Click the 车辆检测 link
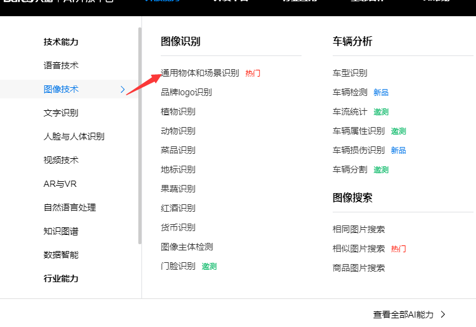 point(350,92)
